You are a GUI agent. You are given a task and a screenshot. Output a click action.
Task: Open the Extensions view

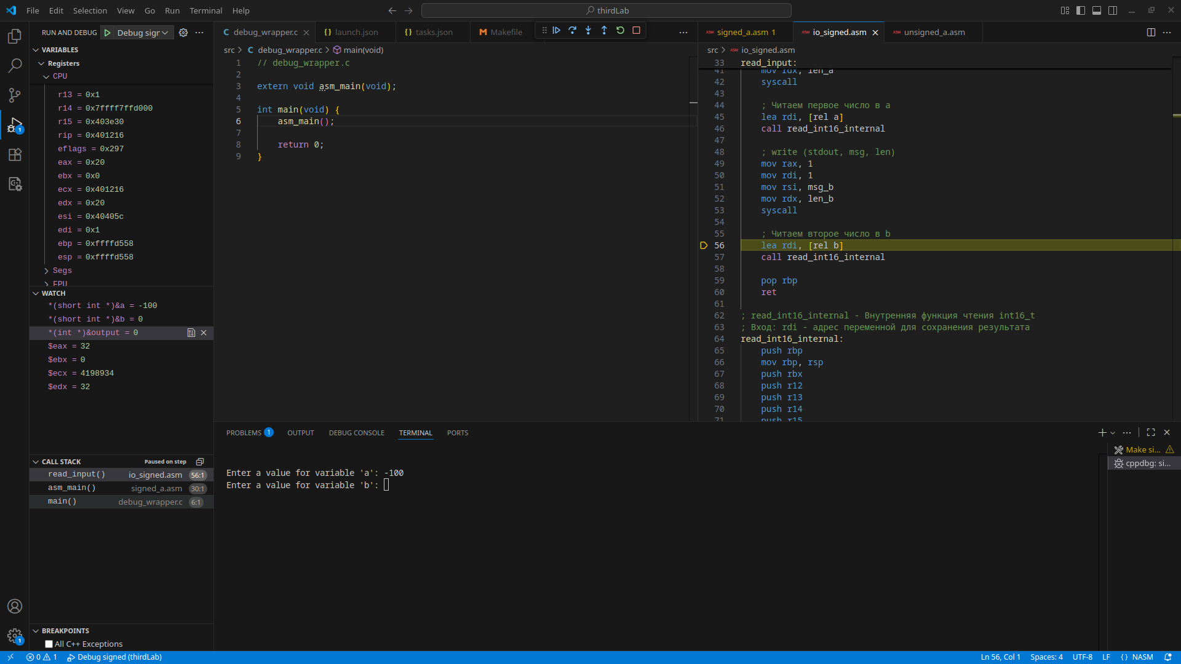14,154
